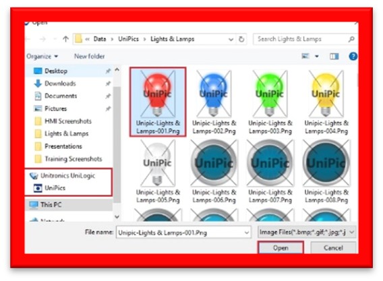383x281 pixels.
Task: Select the red bulb Lamps-001 thumbnail
Action: [158, 94]
